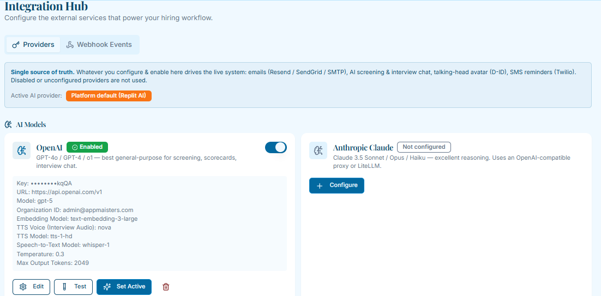Click the AI Models section heading icon

coord(8,124)
